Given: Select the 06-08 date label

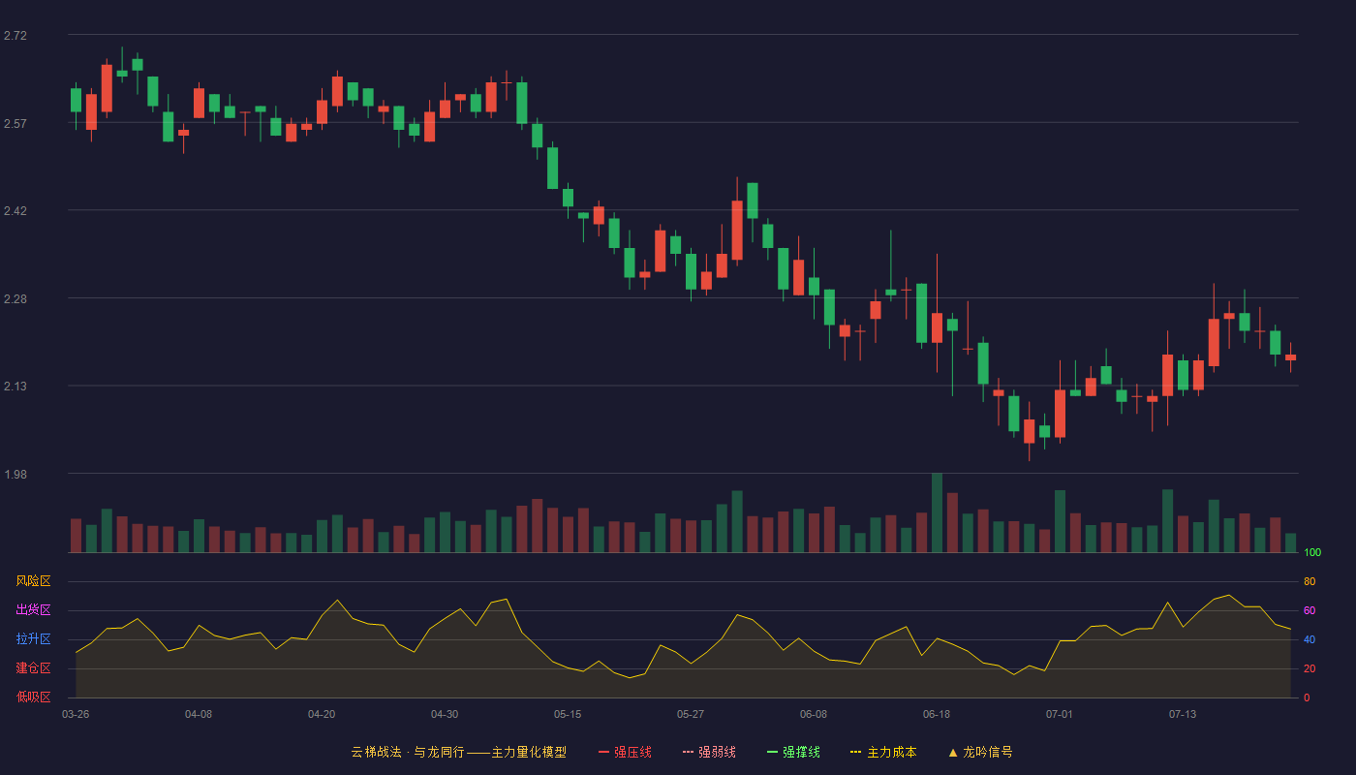Looking at the screenshot, I should pos(814,714).
